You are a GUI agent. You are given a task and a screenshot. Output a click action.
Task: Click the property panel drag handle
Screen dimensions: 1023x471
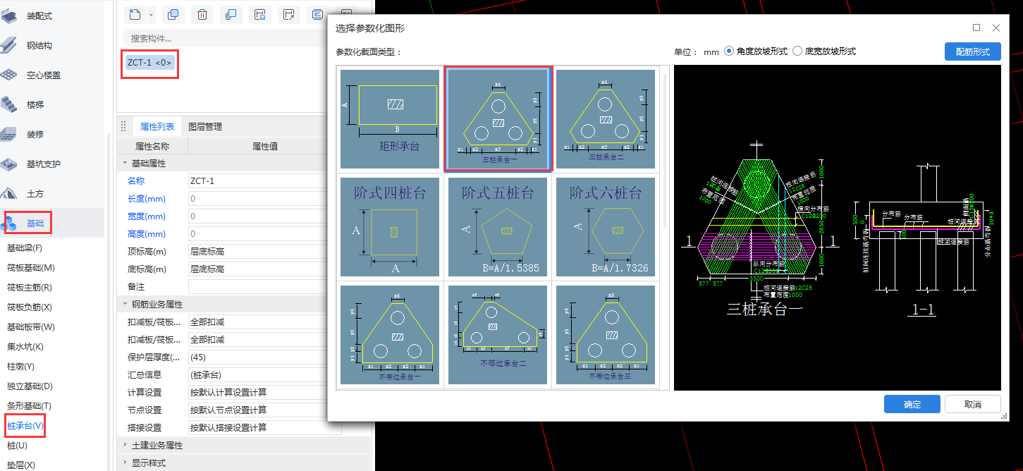(x=123, y=127)
